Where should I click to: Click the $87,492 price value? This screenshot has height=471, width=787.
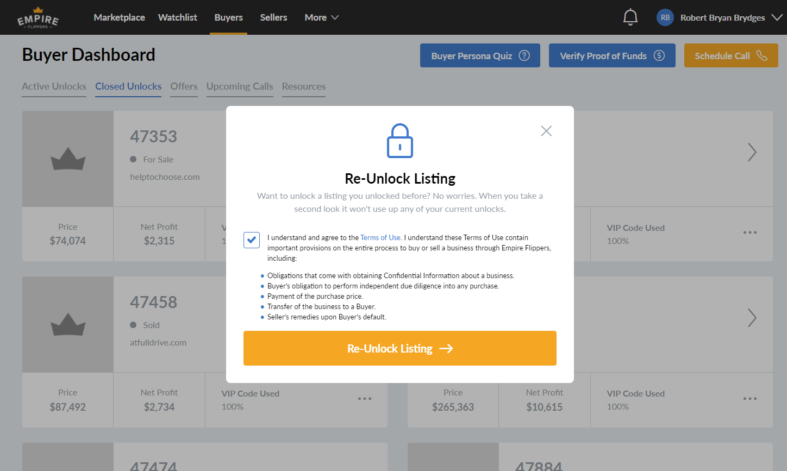click(x=68, y=407)
